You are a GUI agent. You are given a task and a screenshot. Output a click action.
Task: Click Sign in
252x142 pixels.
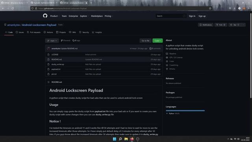point(192,16)
